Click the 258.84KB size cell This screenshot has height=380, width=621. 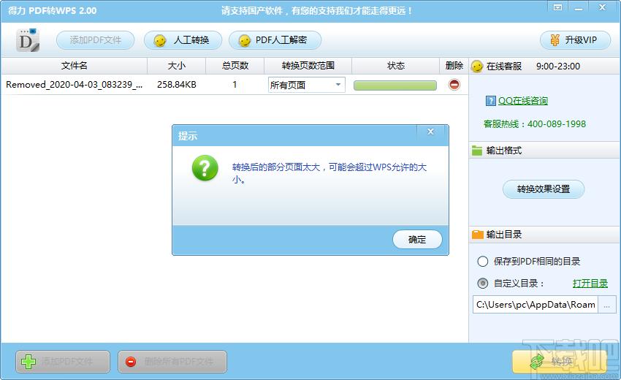pyautogui.click(x=177, y=84)
